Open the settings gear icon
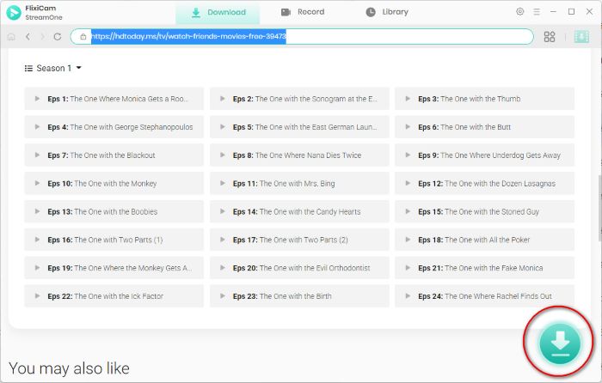The width and height of the screenshot is (602, 383). pos(519,11)
